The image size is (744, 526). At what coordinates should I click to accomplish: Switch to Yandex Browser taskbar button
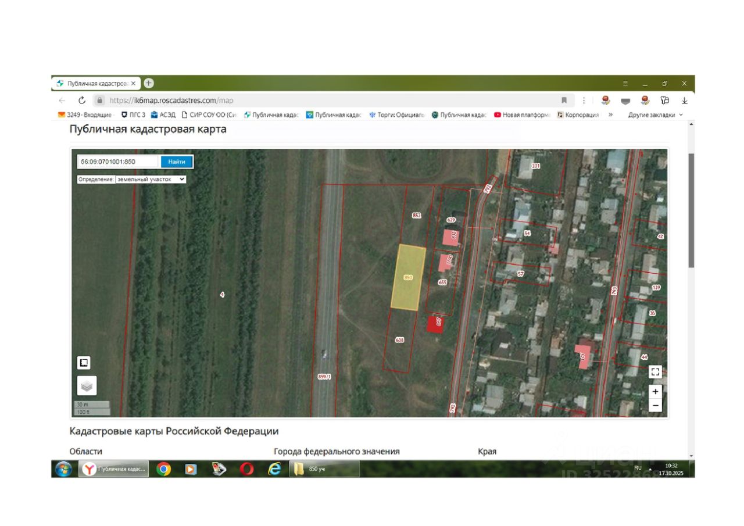coord(114,469)
